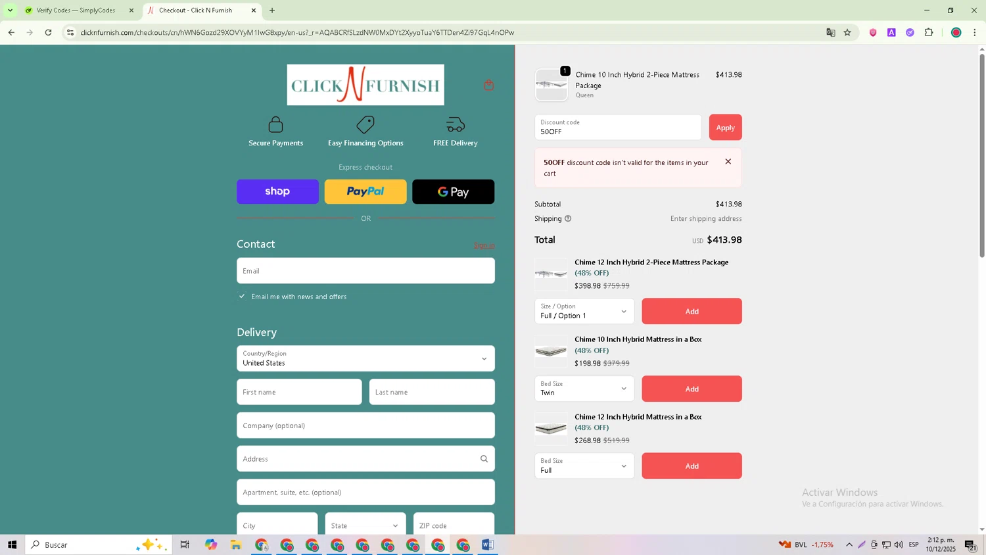Open the taskbar clock showing 2:12 p. m.
The image size is (986, 555).
[x=941, y=544]
